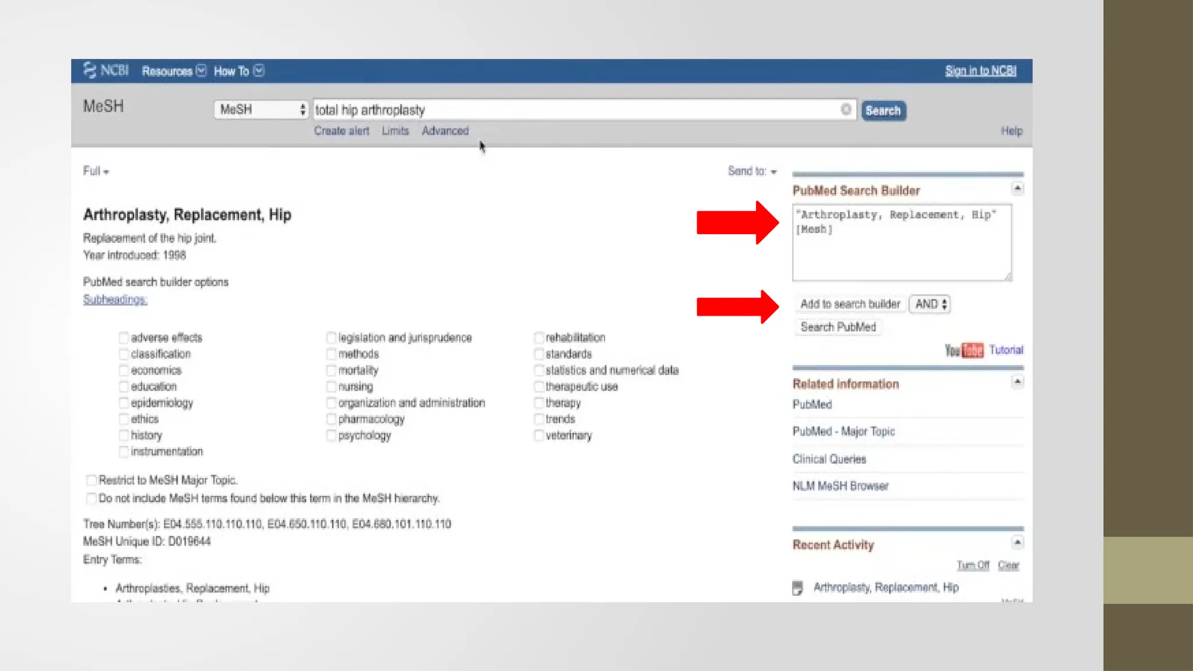Clear the search box with X icon

pos(846,110)
